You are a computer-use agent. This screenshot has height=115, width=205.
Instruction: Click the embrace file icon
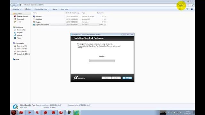(34, 17)
